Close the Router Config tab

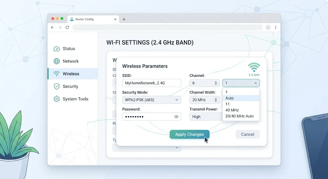(x=115, y=19)
